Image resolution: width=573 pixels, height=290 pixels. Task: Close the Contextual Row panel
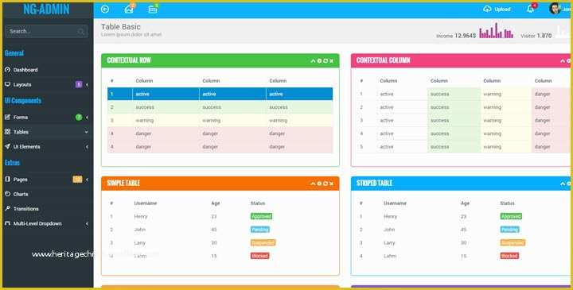331,61
